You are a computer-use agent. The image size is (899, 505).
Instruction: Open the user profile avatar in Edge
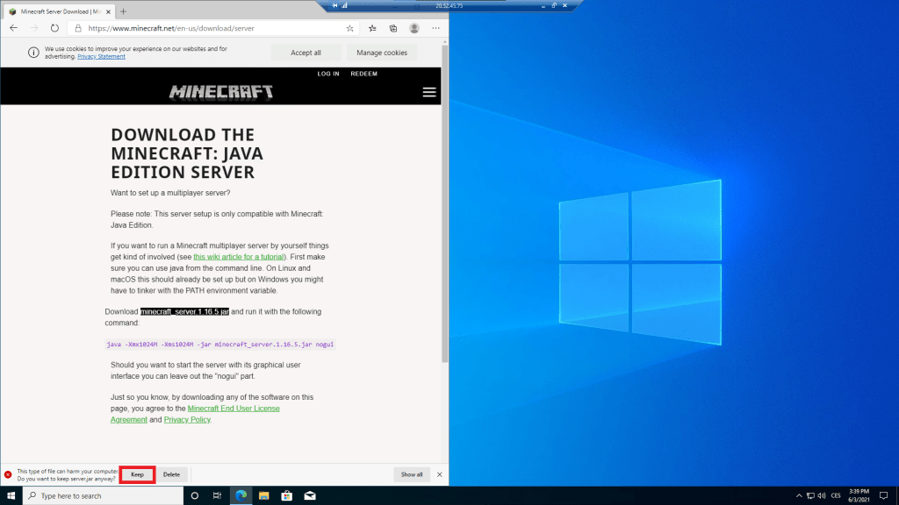click(414, 28)
